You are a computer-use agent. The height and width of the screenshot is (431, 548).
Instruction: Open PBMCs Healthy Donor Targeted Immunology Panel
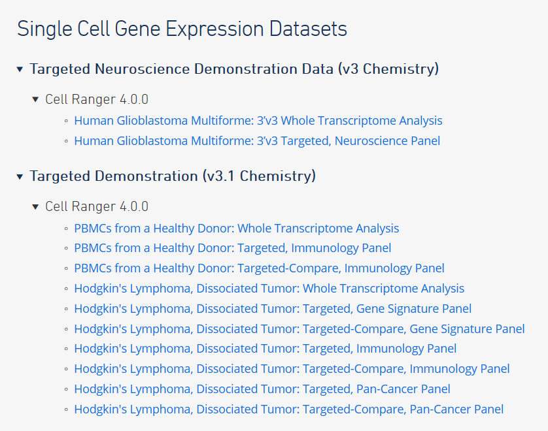pos(233,248)
